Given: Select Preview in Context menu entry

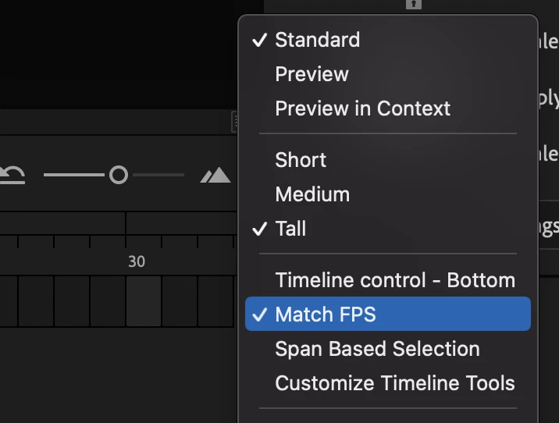Looking at the screenshot, I should coord(362,108).
